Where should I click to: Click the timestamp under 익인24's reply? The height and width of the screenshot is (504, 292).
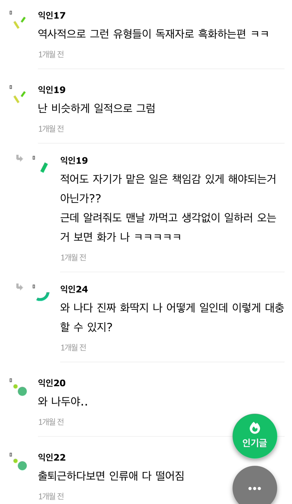tap(73, 347)
